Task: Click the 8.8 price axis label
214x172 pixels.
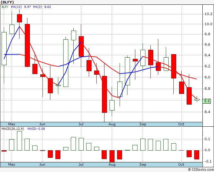Action: [x=207, y=89]
